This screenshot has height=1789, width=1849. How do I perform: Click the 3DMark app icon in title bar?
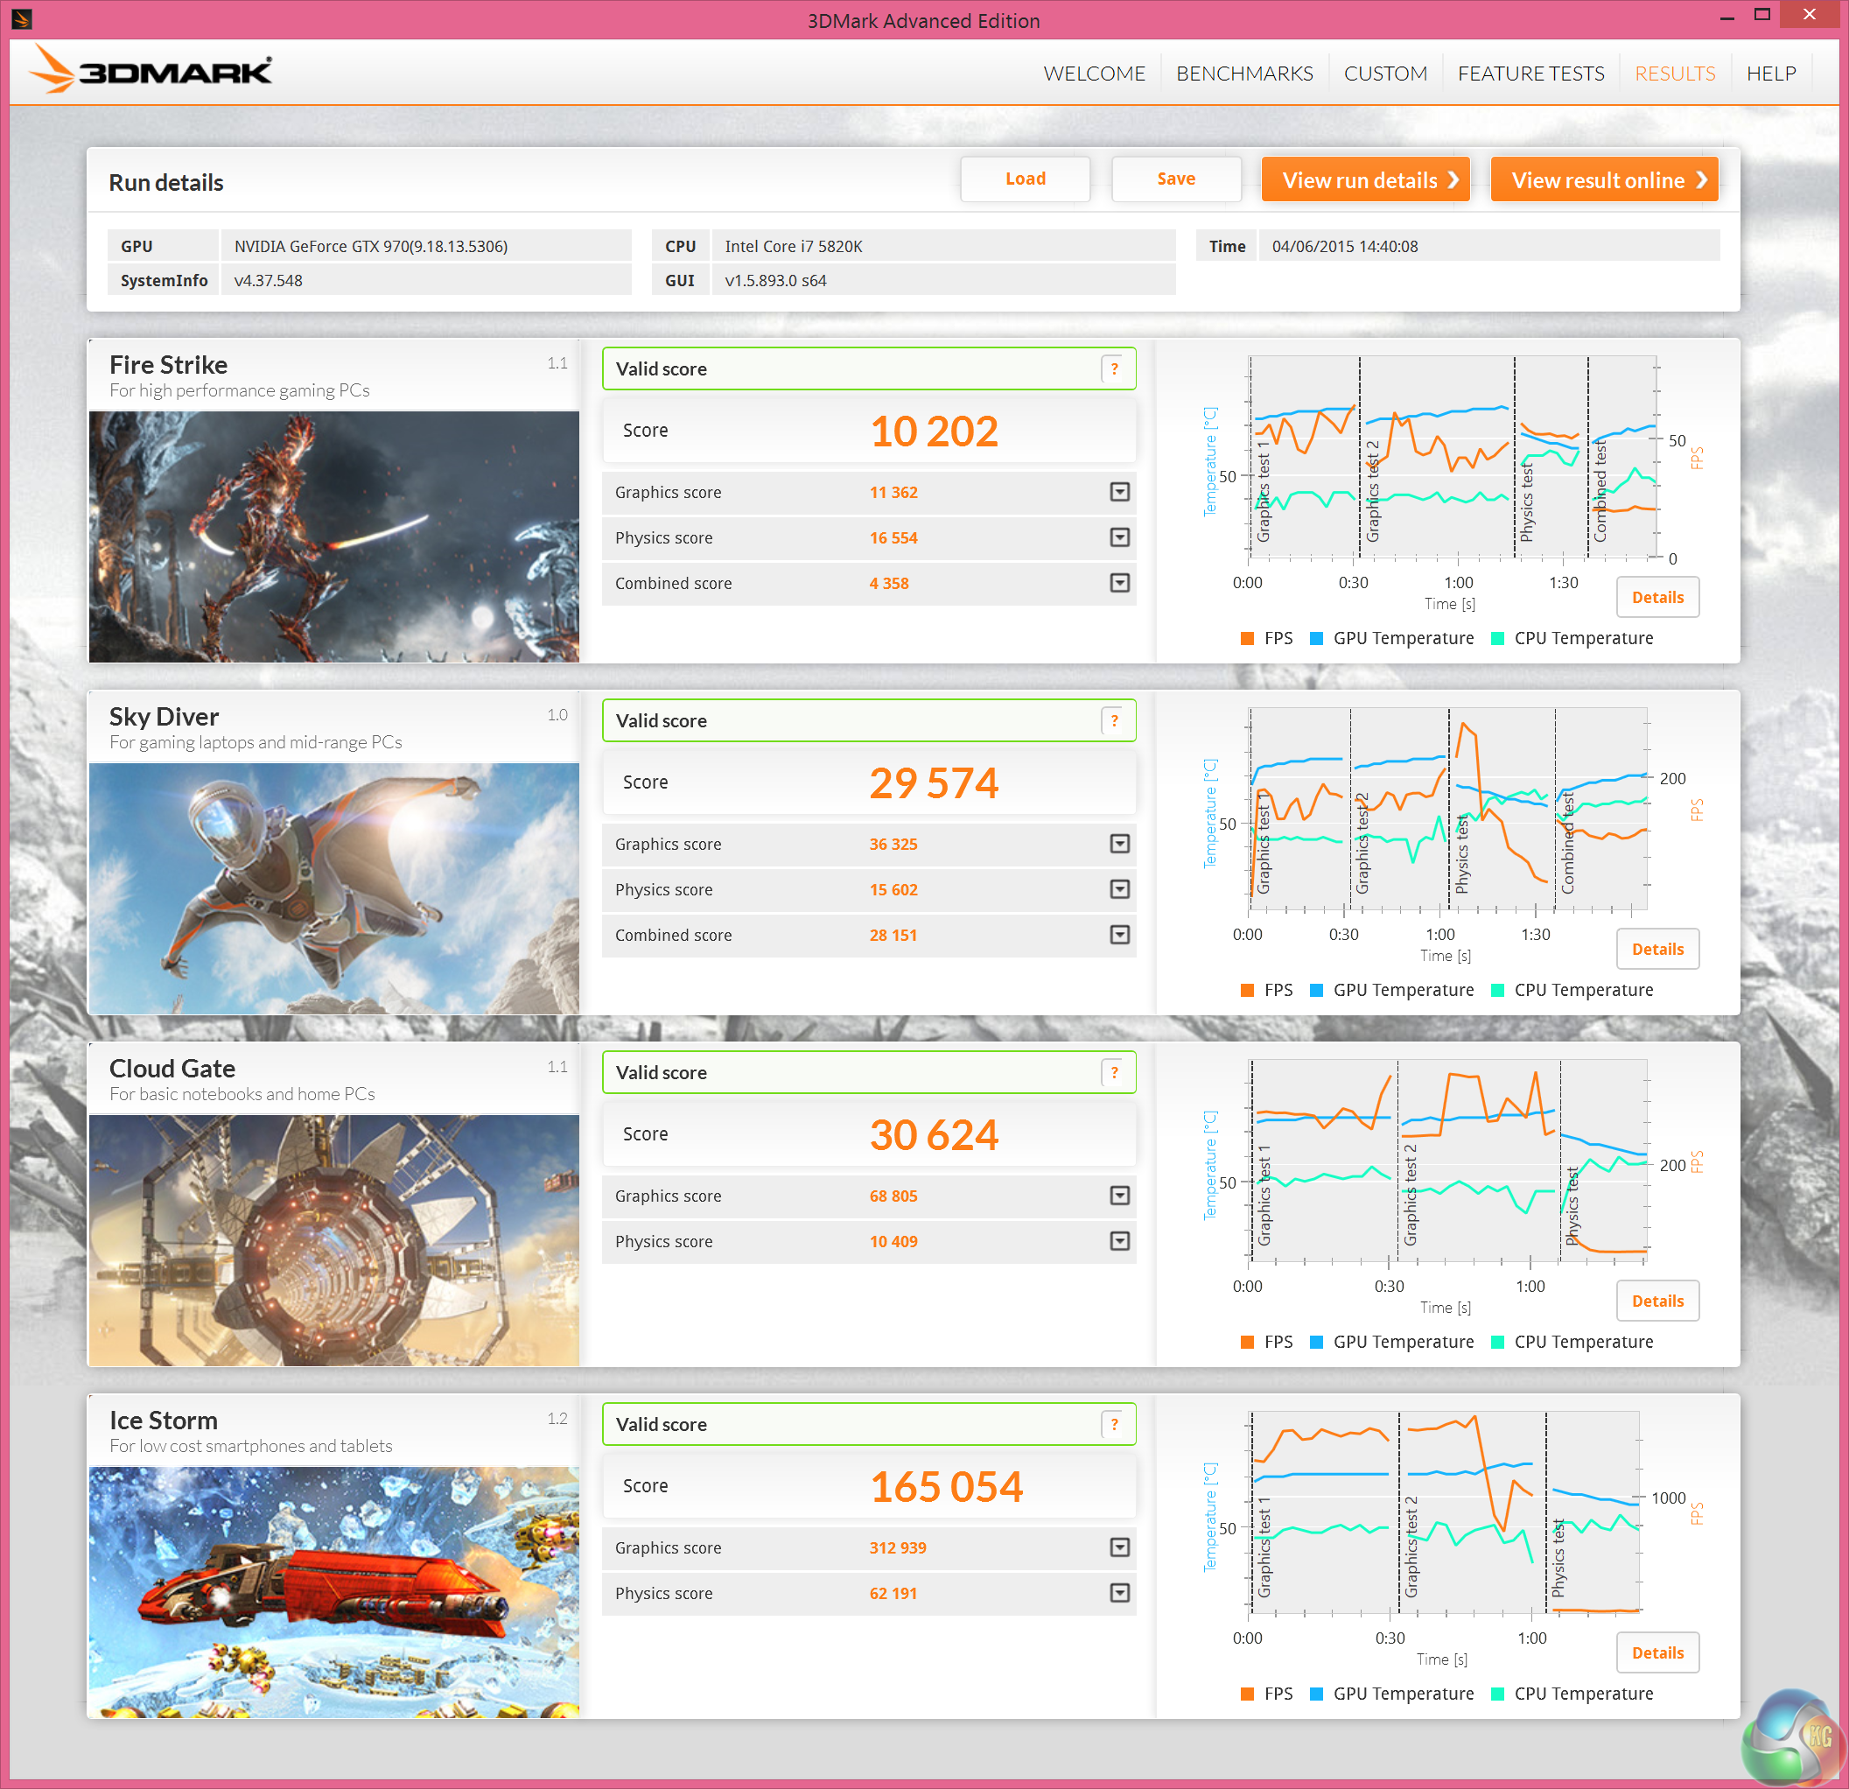click(21, 18)
